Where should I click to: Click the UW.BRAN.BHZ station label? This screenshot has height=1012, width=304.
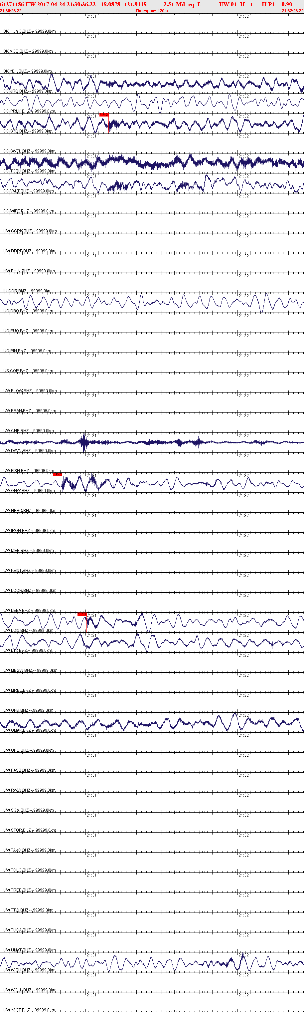30,411
